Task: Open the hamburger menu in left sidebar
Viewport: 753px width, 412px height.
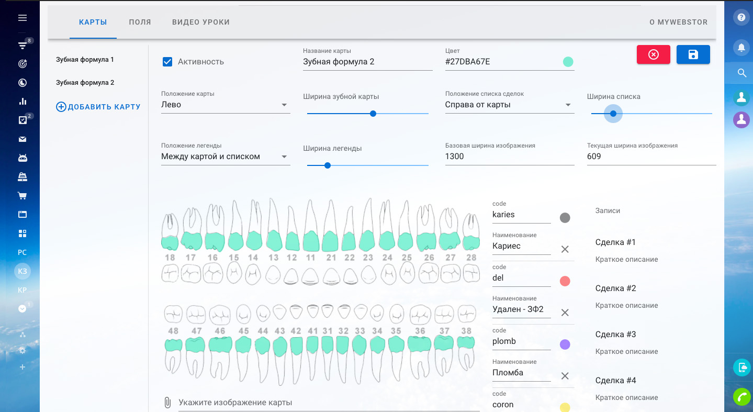Action: click(22, 18)
